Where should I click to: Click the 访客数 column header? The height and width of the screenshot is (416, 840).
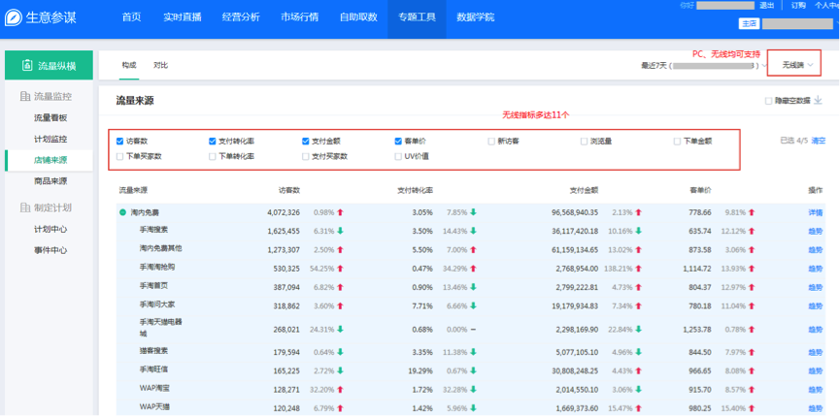(289, 190)
